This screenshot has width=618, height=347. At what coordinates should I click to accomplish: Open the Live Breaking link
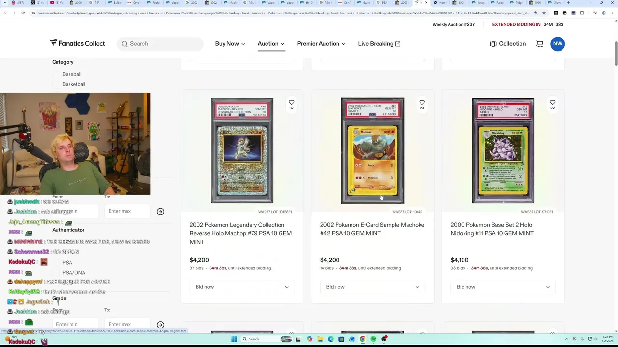pos(379,44)
